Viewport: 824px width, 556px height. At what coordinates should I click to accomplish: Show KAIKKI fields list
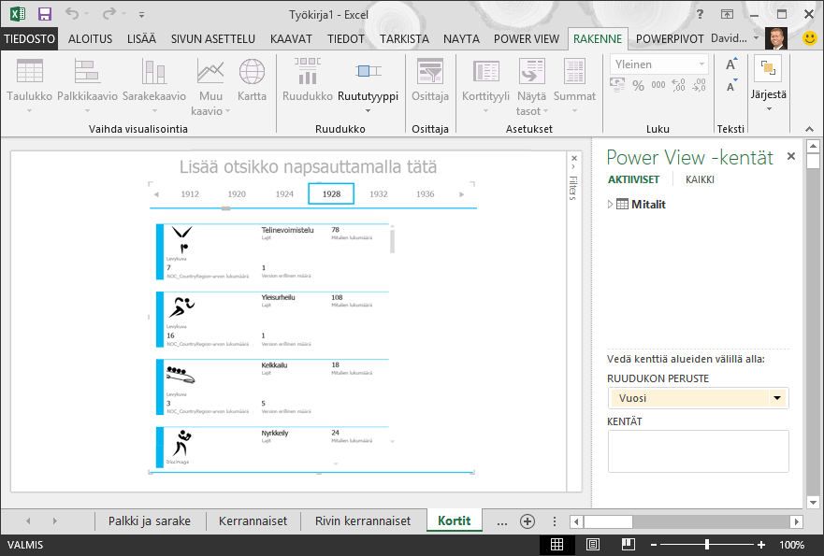700,179
